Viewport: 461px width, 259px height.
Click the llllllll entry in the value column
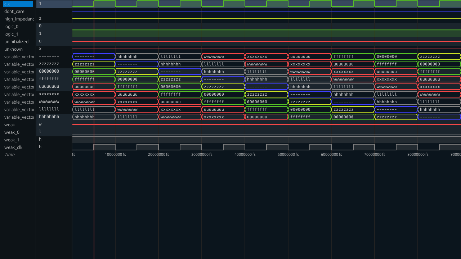tap(49, 109)
